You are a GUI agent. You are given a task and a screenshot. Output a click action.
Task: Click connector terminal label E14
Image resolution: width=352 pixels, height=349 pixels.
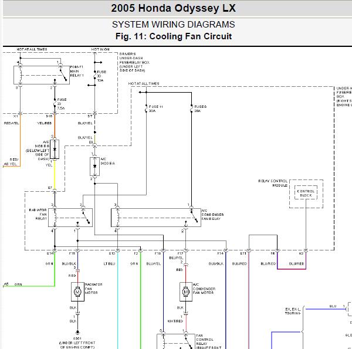click(x=50, y=253)
